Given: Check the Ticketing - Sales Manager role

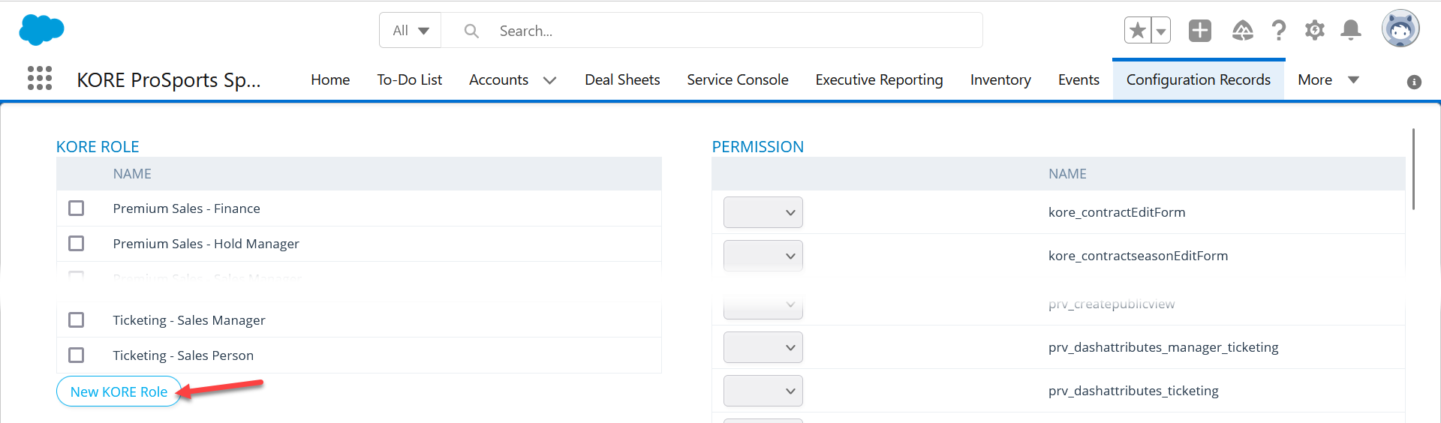Looking at the screenshot, I should click(77, 320).
